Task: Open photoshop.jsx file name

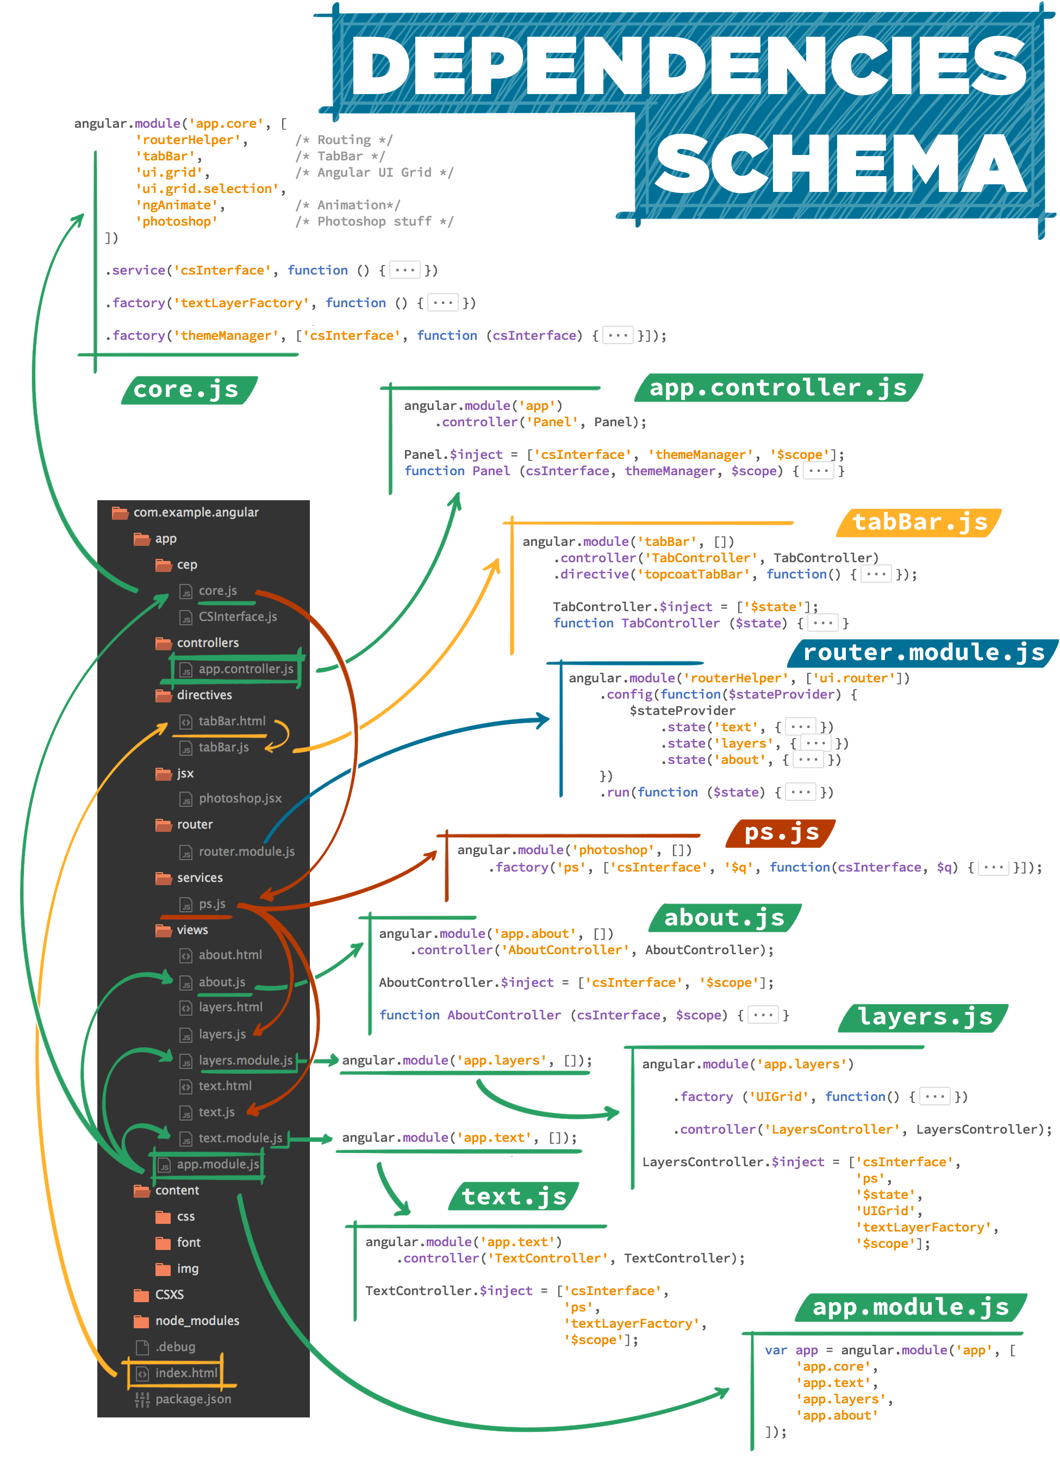Action: click(x=240, y=799)
